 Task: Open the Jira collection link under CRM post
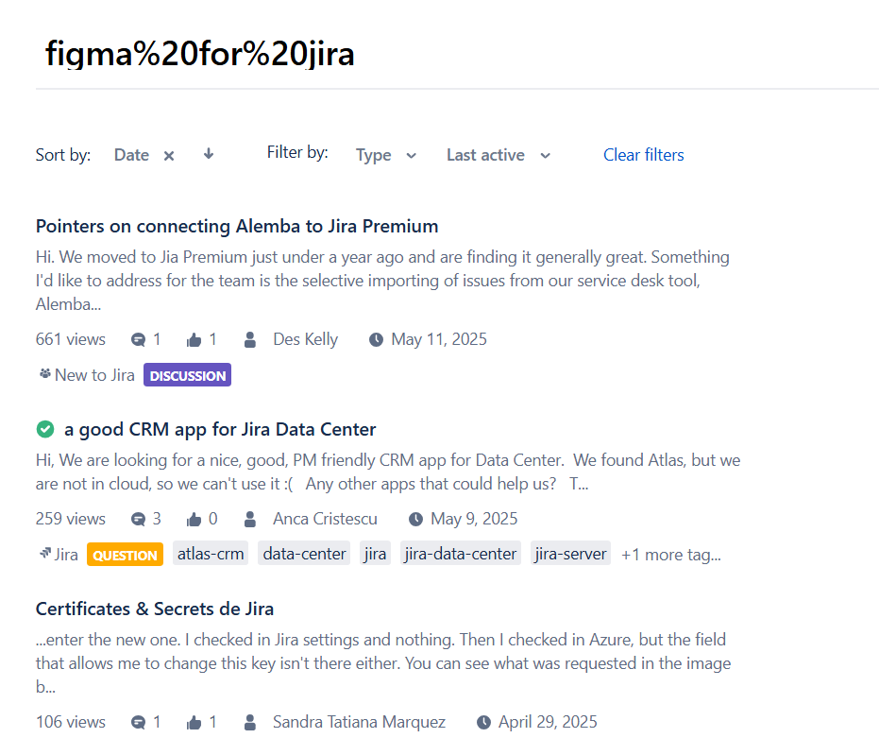pos(66,555)
